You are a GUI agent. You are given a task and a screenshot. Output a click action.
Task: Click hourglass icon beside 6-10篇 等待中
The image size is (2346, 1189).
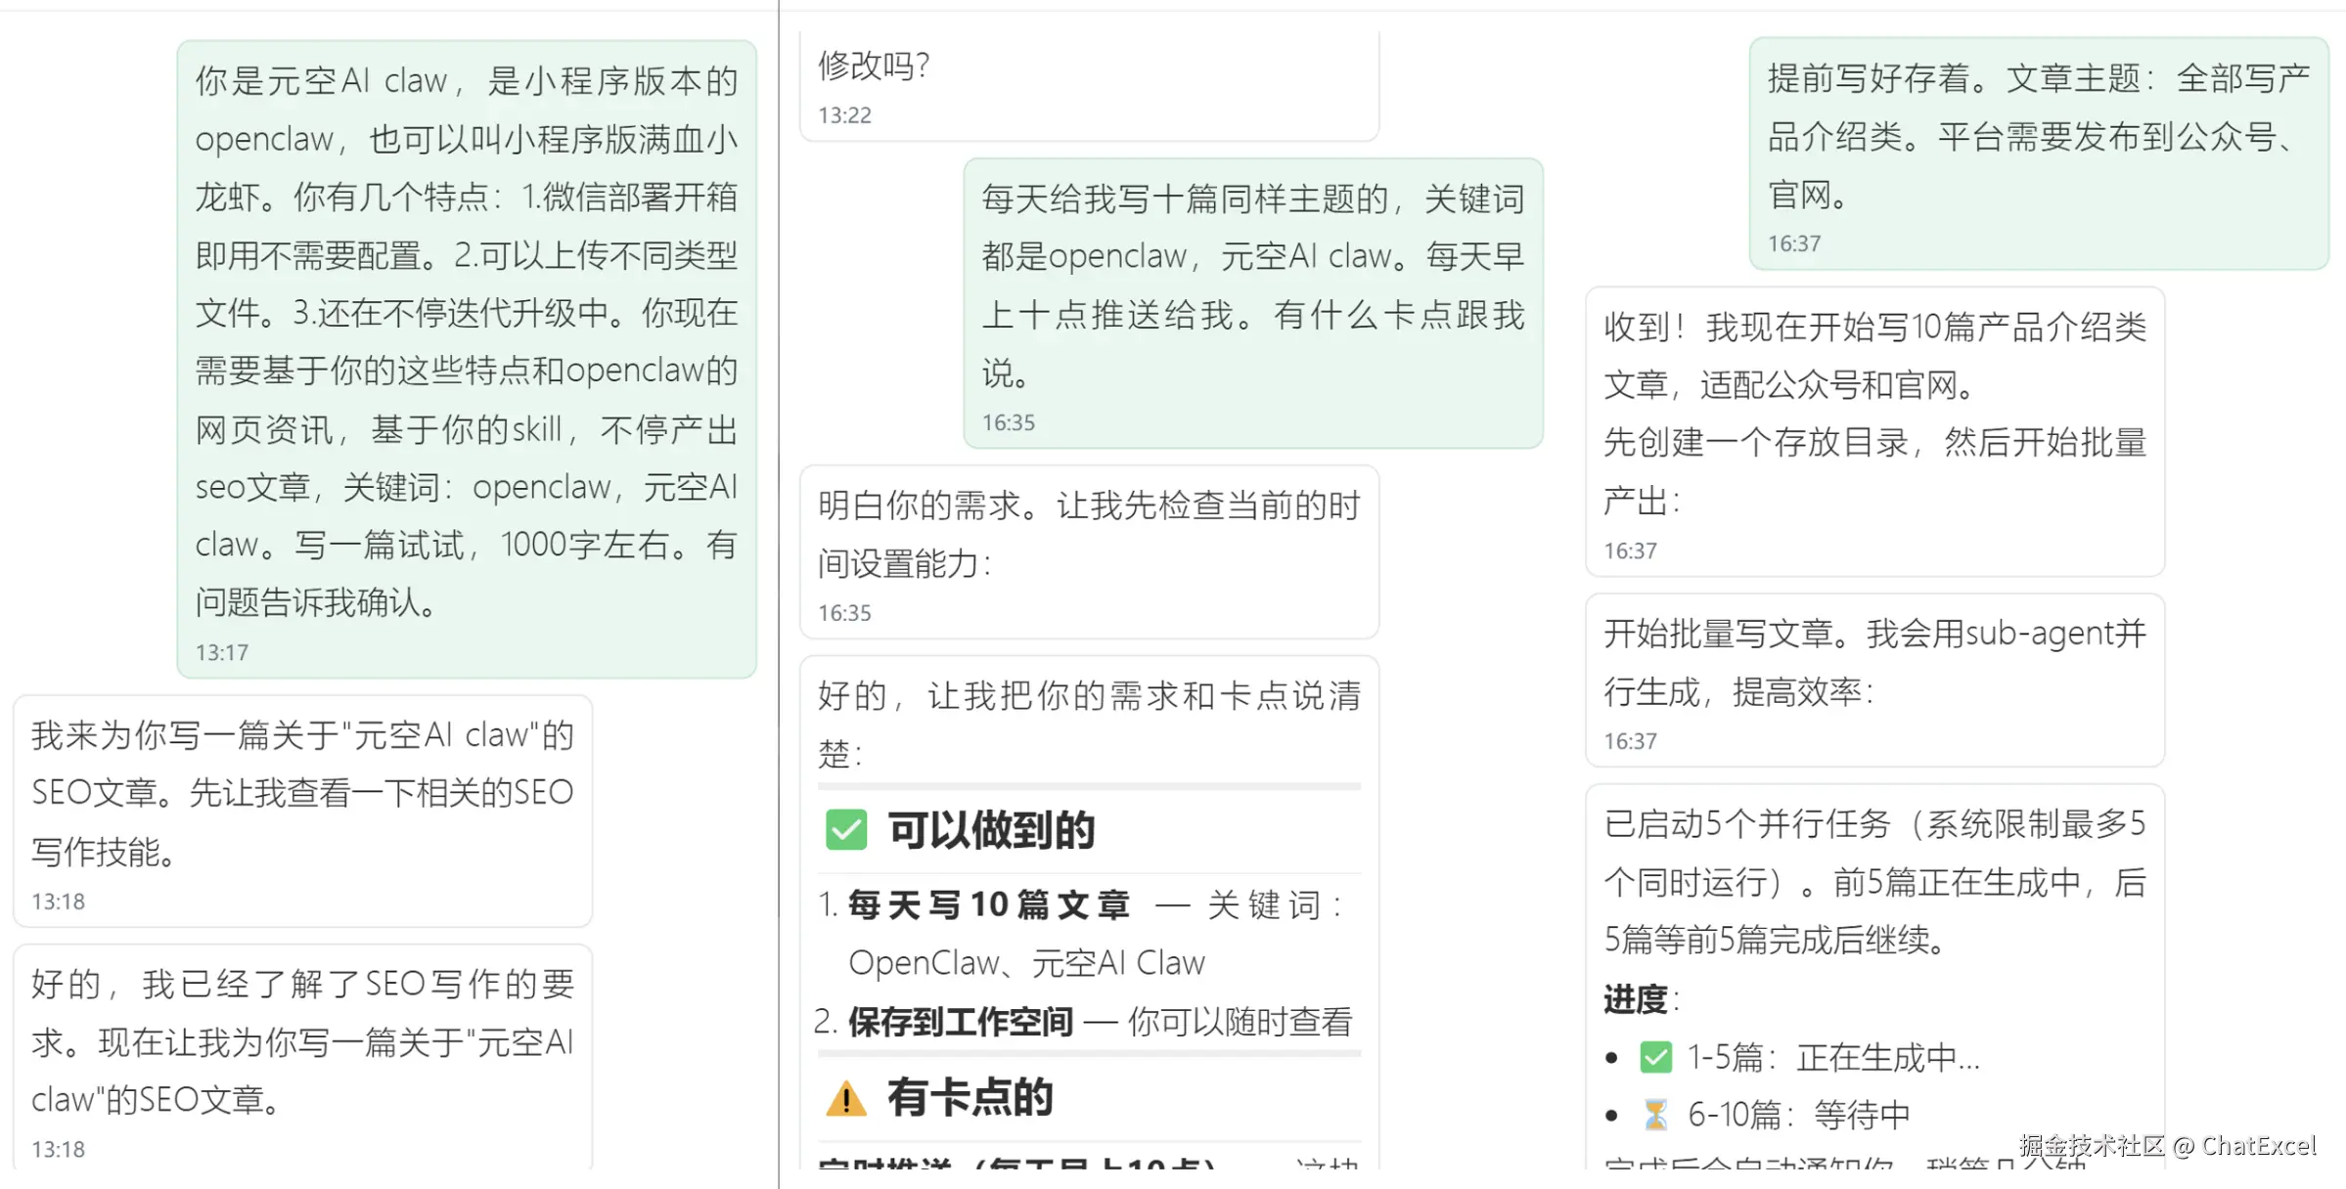(1655, 1115)
